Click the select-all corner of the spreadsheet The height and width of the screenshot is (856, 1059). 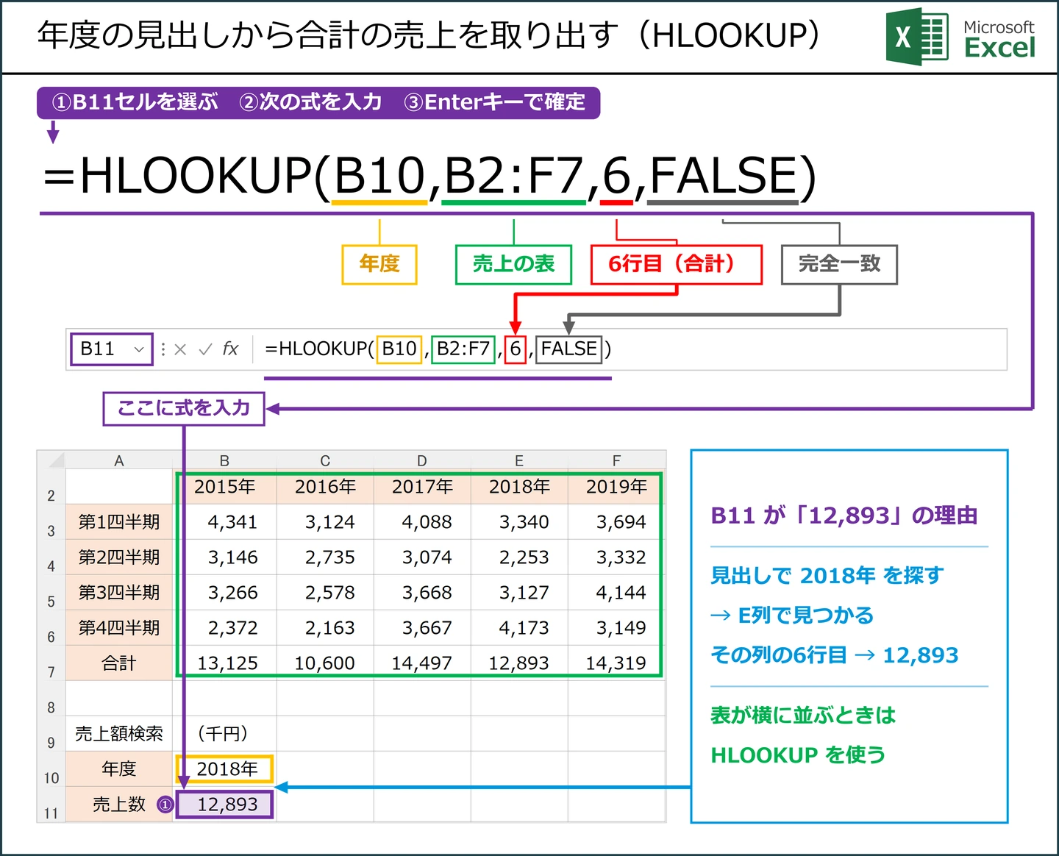tap(51, 460)
